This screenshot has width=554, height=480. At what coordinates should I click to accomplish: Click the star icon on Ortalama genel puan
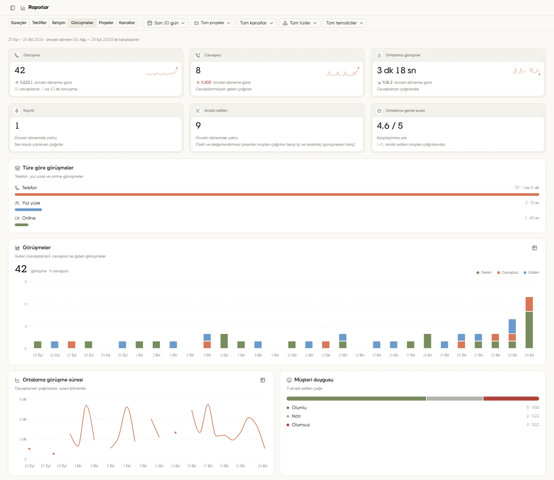pyautogui.click(x=379, y=110)
